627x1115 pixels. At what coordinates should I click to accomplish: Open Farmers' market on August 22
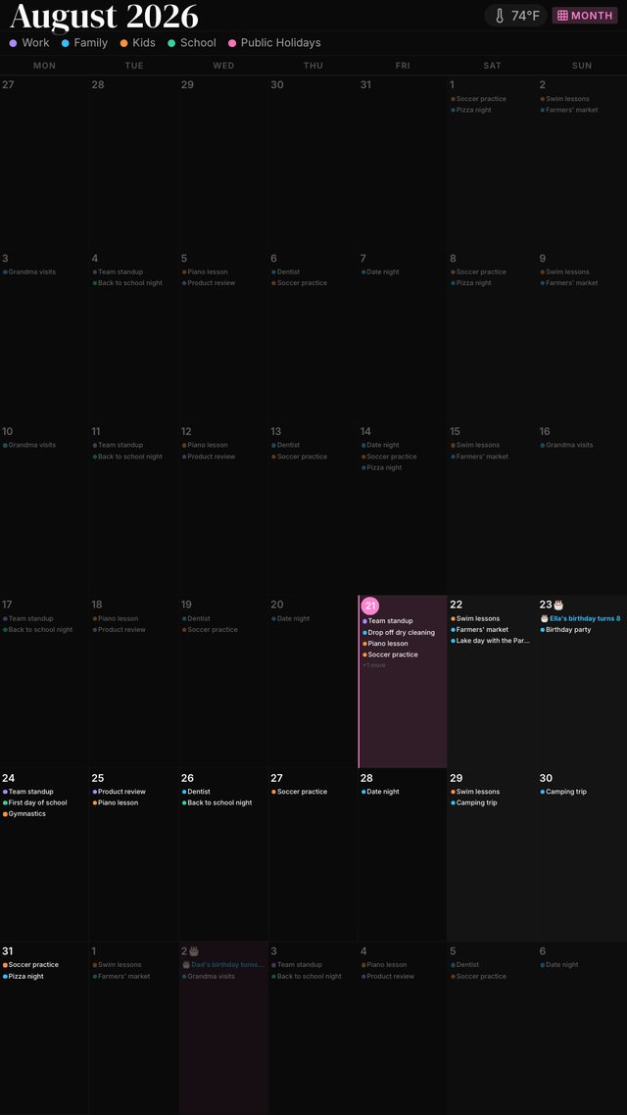pos(480,629)
